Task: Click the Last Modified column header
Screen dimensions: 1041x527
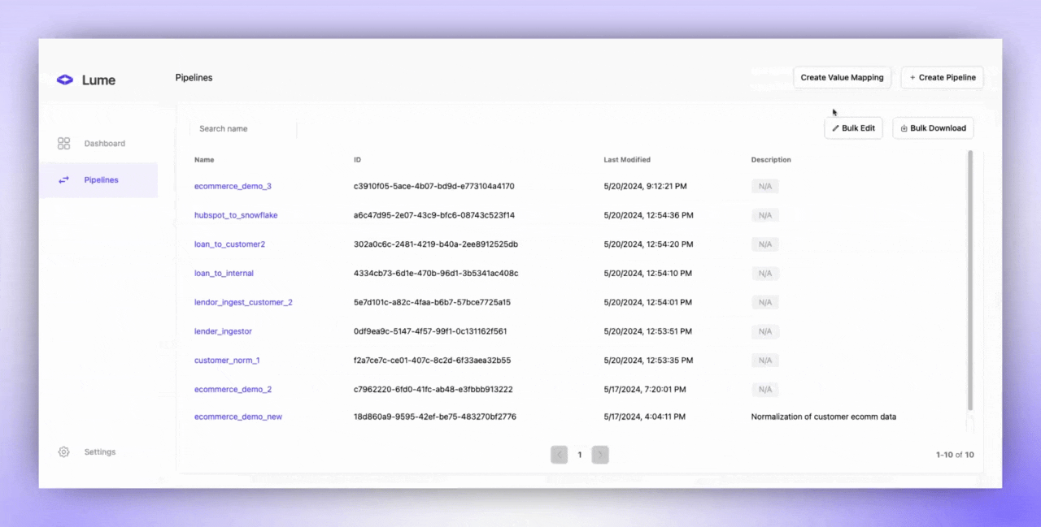Action: pyautogui.click(x=627, y=160)
